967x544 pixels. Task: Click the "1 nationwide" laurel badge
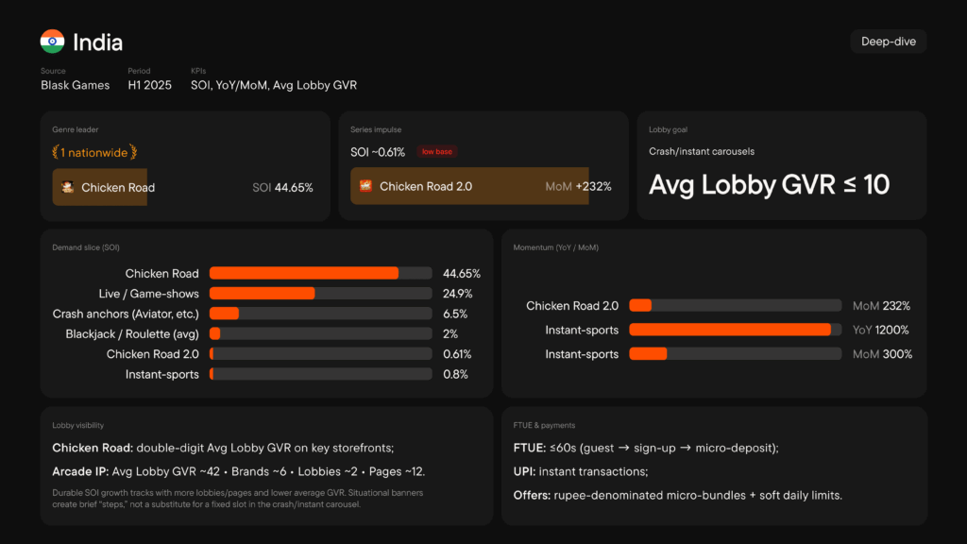click(93, 152)
